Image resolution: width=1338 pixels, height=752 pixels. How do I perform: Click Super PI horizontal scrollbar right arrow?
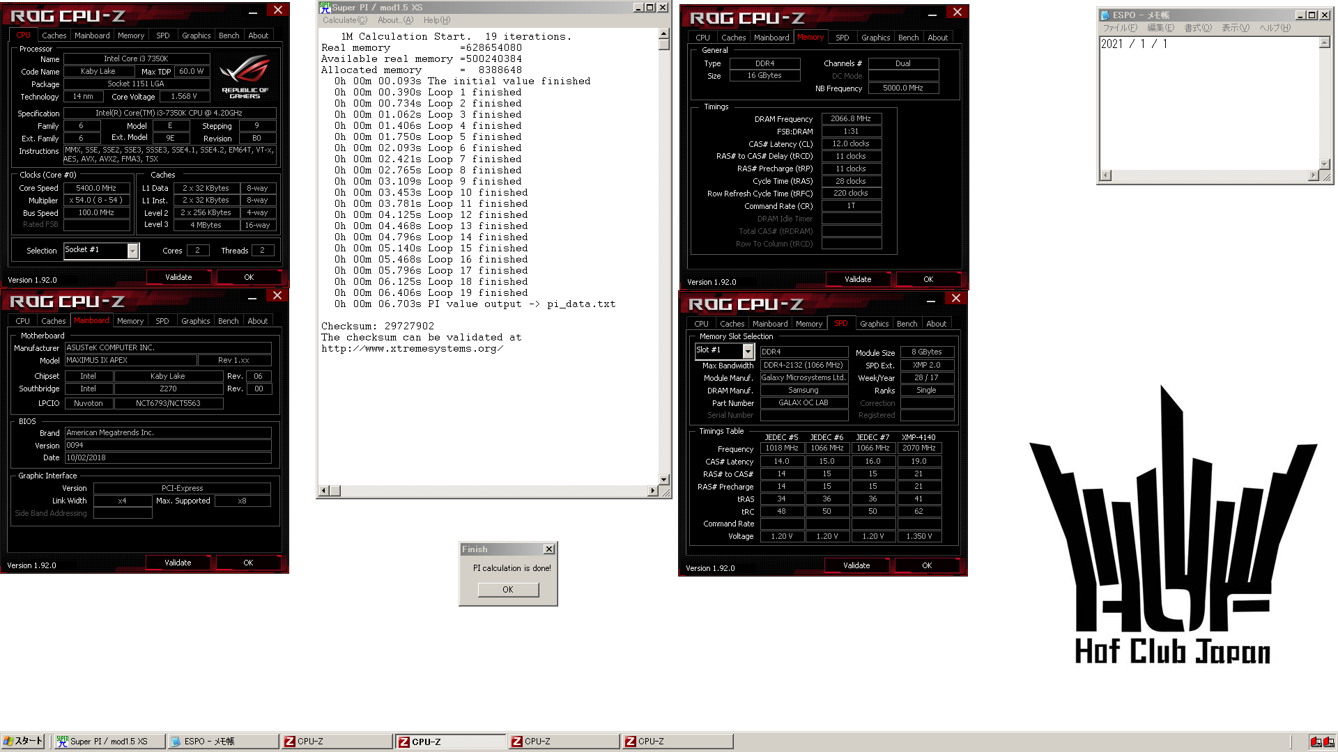pyautogui.click(x=652, y=491)
